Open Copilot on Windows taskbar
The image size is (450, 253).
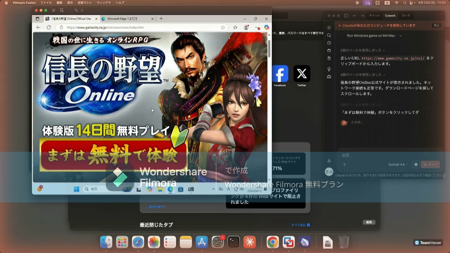[x=150, y=189]
